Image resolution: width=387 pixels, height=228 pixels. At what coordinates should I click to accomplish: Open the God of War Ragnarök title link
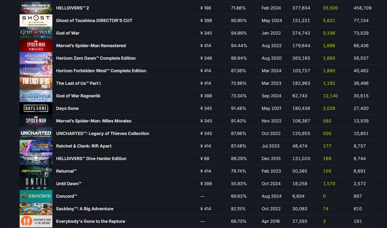click(78, 96)
